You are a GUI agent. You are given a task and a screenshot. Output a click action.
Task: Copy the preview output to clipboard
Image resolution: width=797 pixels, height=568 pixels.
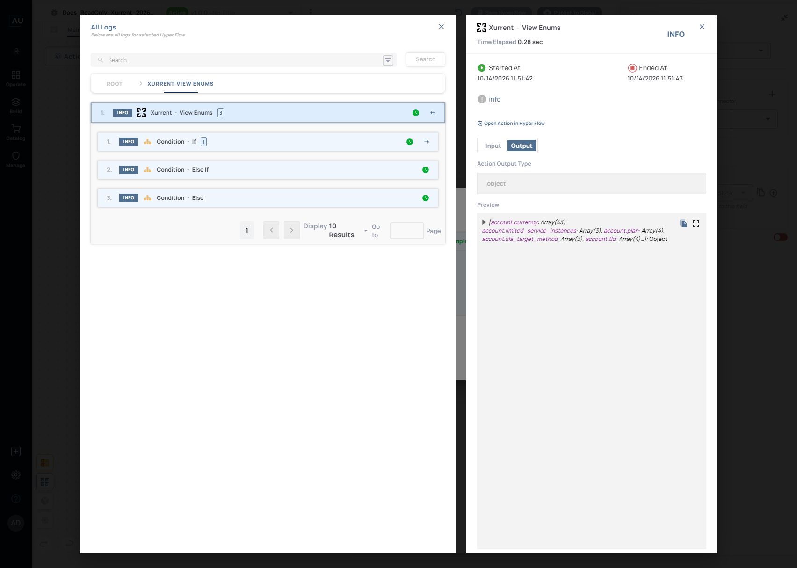[x=683, y=224]
